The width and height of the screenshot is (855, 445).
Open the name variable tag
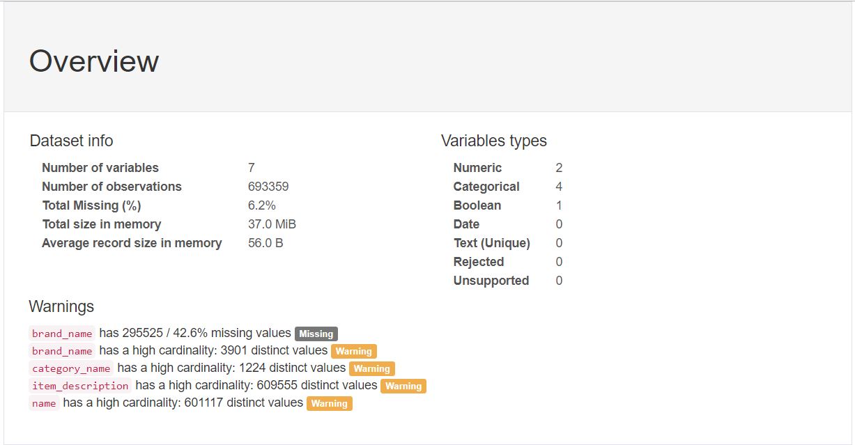(x=44, y=403)
